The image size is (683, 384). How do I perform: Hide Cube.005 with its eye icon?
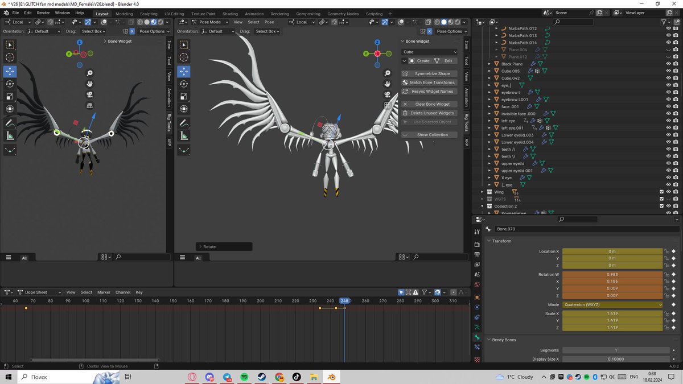[668, 71]
